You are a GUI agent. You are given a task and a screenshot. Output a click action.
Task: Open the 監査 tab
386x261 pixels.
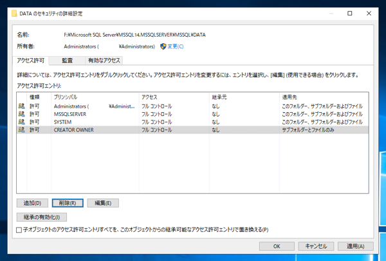click(67, 61)
